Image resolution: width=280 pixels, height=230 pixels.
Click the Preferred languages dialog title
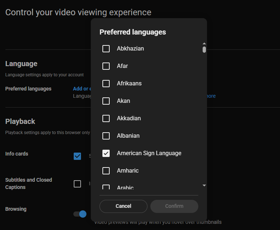tap(133, 32)
